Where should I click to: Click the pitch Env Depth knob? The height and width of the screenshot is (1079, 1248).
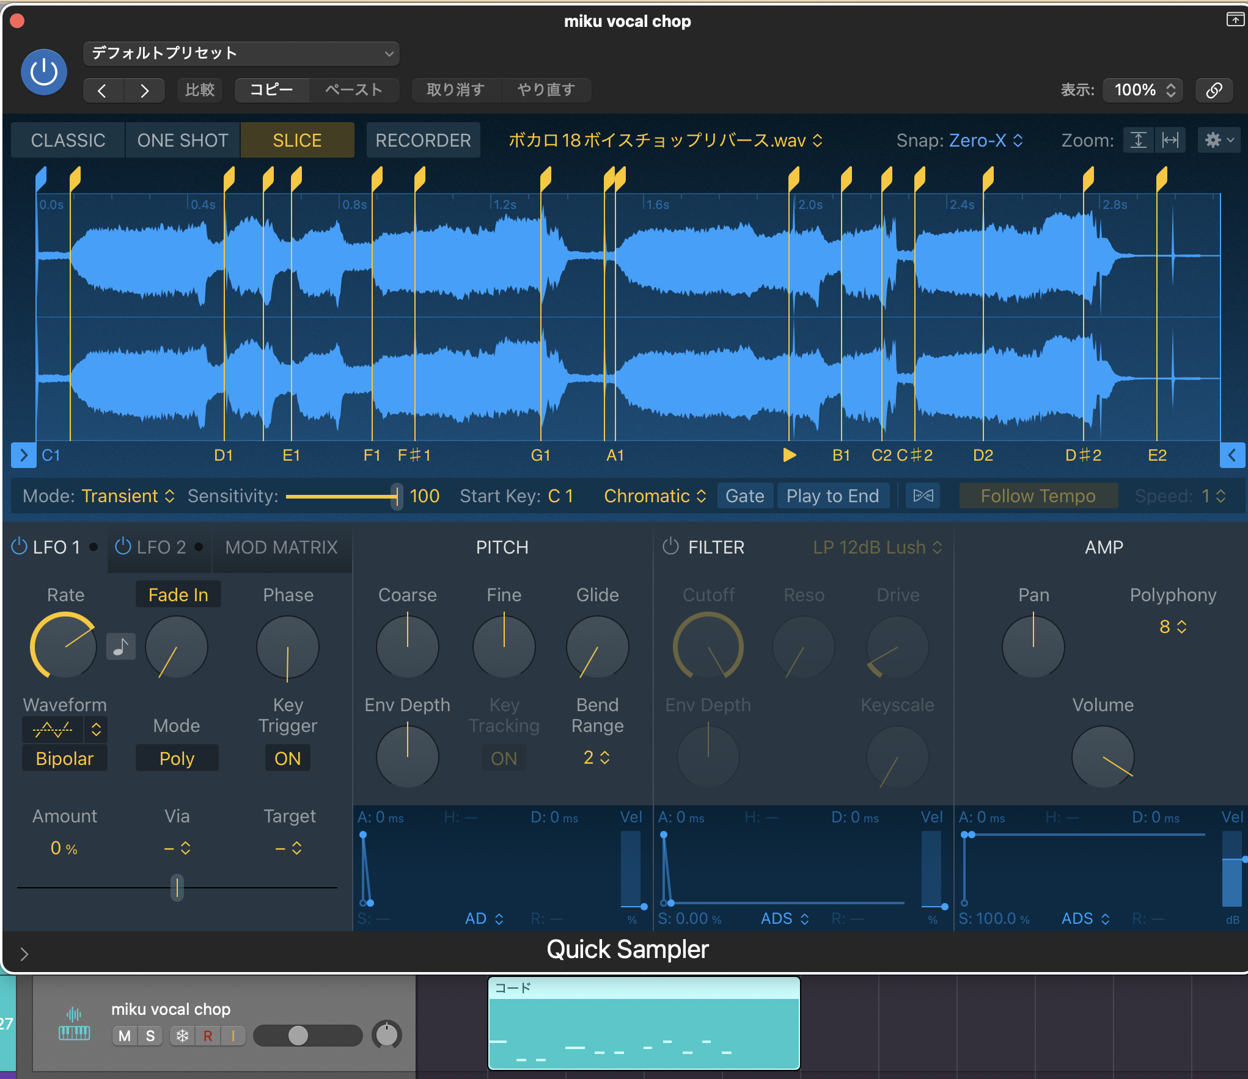pos(408,757)
